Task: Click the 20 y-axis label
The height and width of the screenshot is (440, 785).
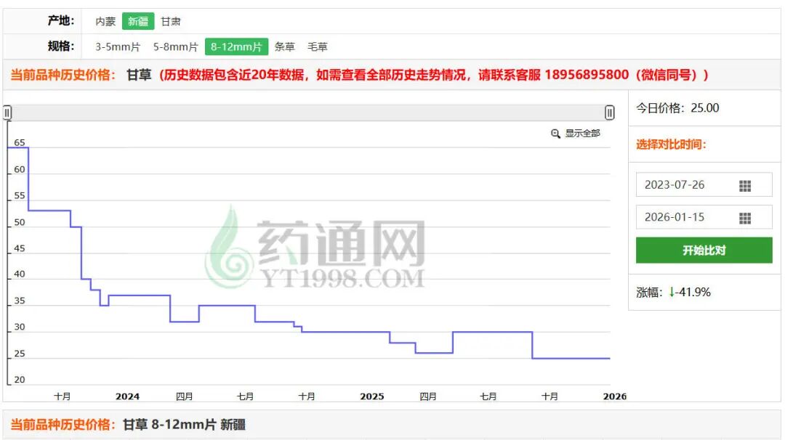Action: 20,380
